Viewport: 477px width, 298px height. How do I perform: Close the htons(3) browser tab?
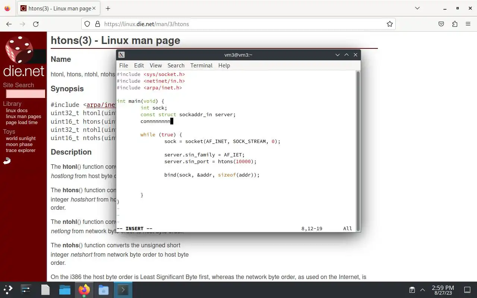tap(95, 8)
